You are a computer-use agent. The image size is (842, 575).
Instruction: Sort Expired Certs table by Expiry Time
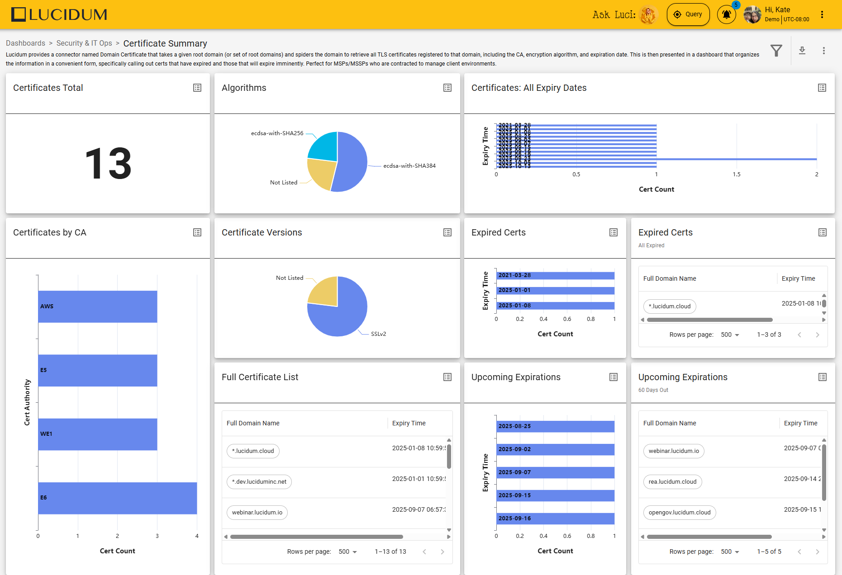pyautogui.click(x=799, y=278)
